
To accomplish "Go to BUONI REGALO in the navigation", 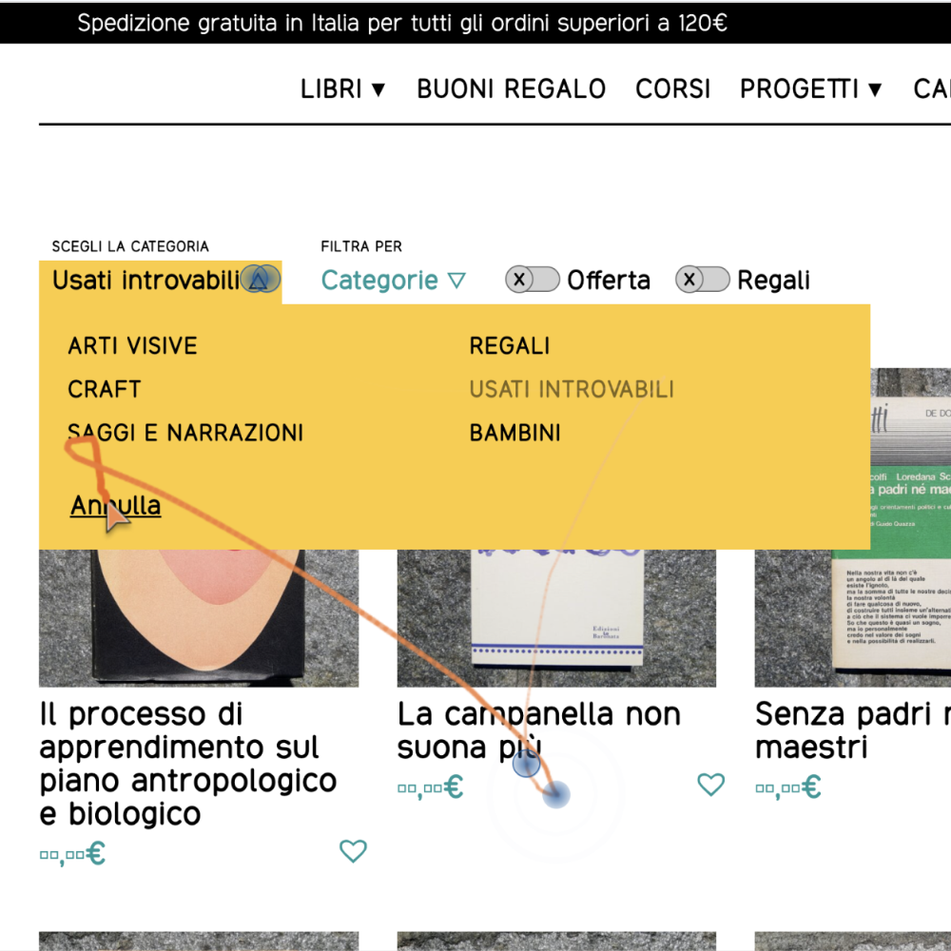I will point(511,89).
